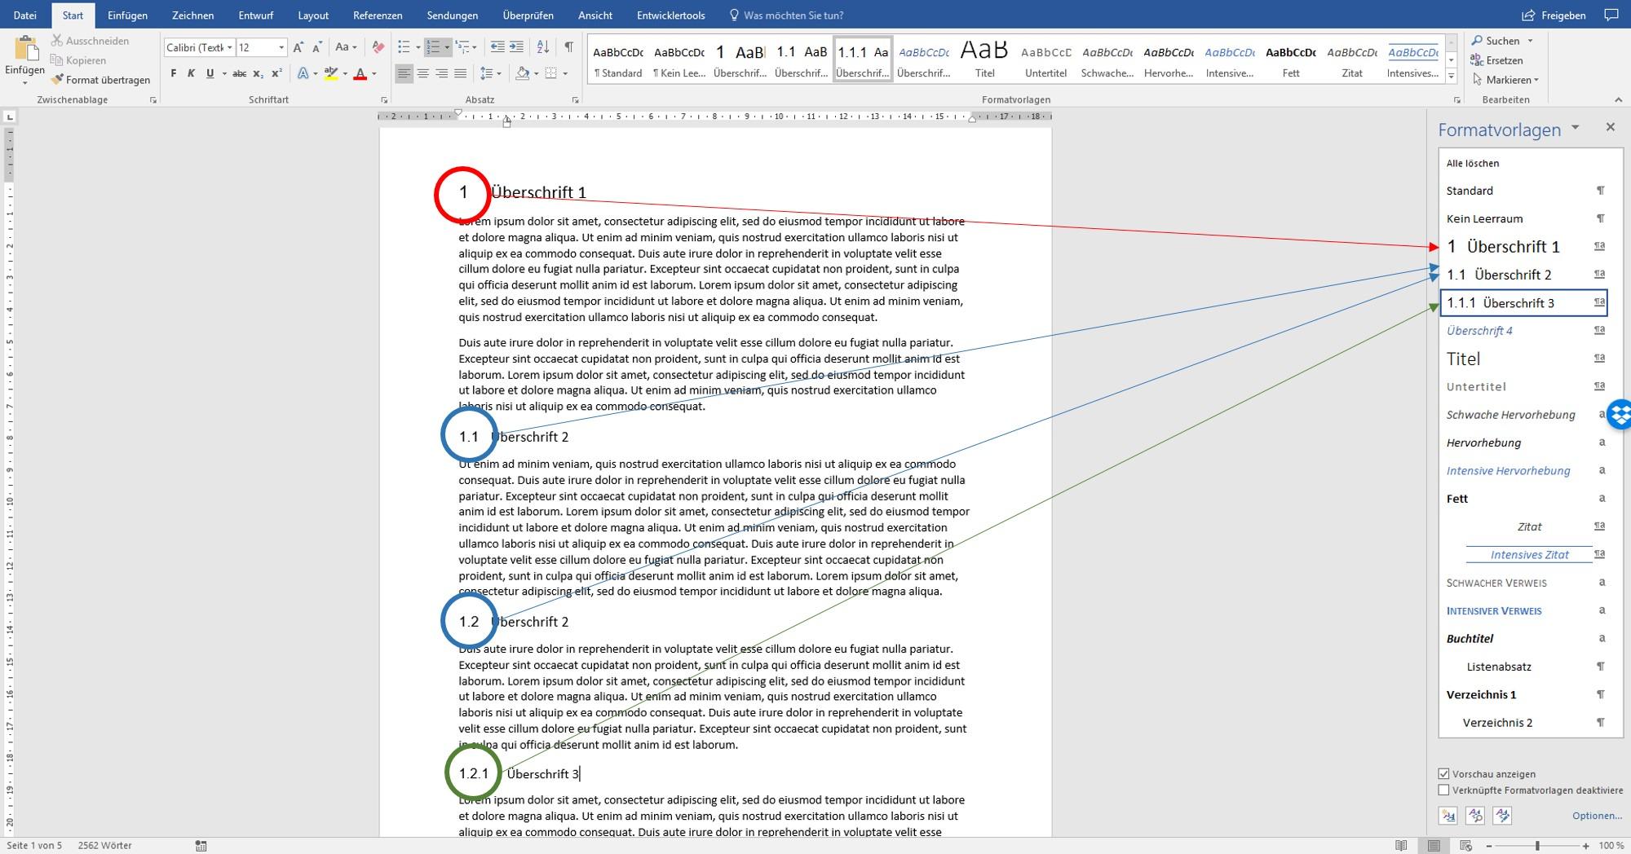
Task: Click the Kopieren icon
Action: 57,60
